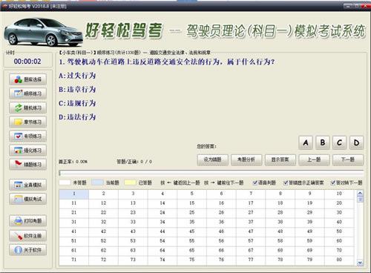This screenshot has width=371, height=273.
Task: Open 强化练习 with the bar chart icon
Action: pyautogui.click(x=27, y=151)
